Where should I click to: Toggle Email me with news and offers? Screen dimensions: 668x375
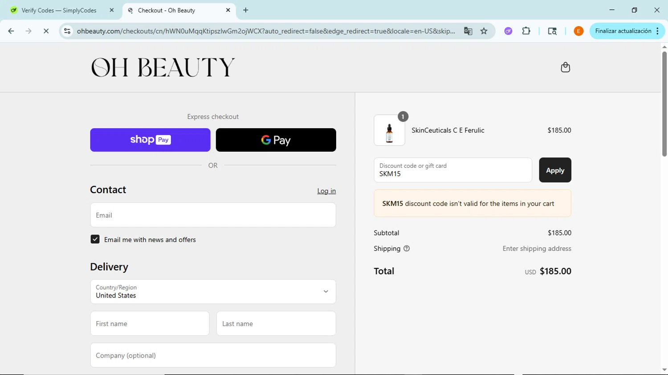tap(95, 239)
